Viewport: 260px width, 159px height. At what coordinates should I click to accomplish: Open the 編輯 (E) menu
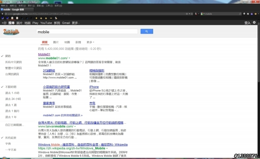tap(13, 6)
